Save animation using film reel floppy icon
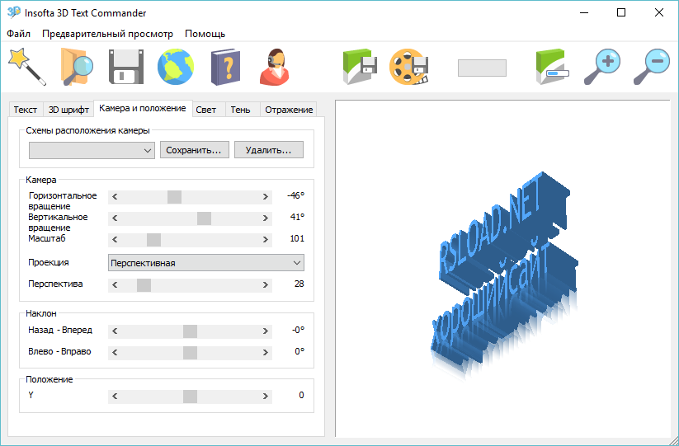Image resolution: width=679 pixels, height=446 pixels. pos(409,67)
